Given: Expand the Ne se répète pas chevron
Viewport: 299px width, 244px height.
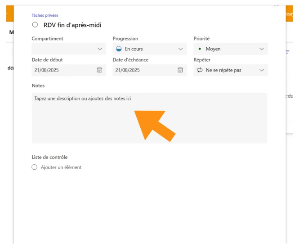Looking at the screenshot, I should point(262,70).
